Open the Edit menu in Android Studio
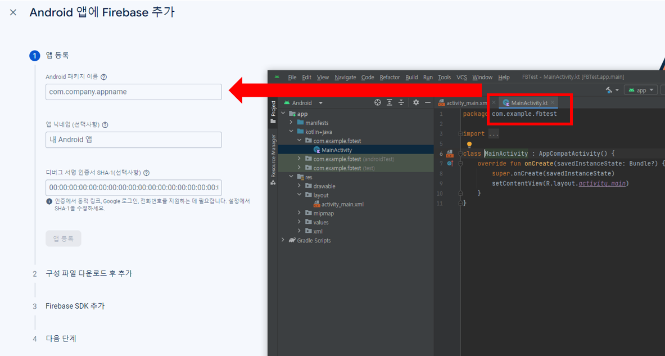665x356 pixels. [x=306, y=77]
